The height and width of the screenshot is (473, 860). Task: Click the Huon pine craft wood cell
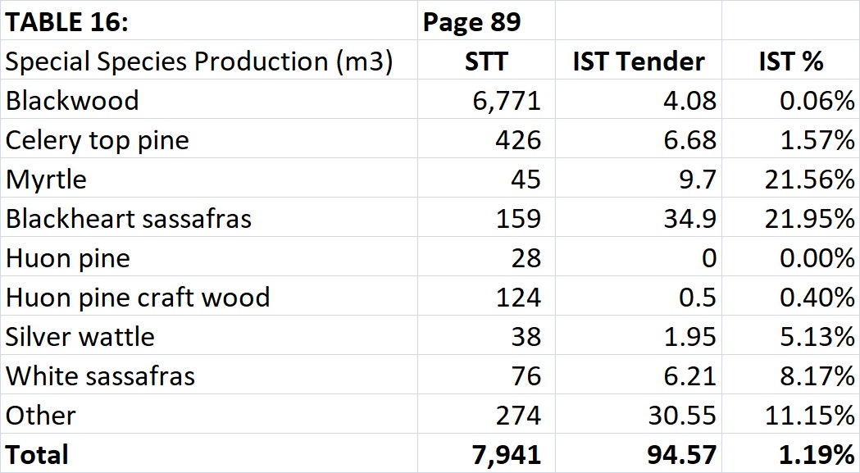point(138,297)
